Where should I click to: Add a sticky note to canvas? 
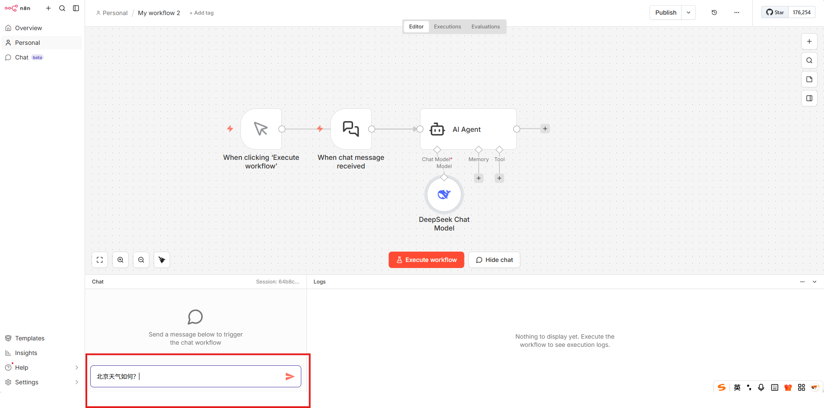point(809,79)
